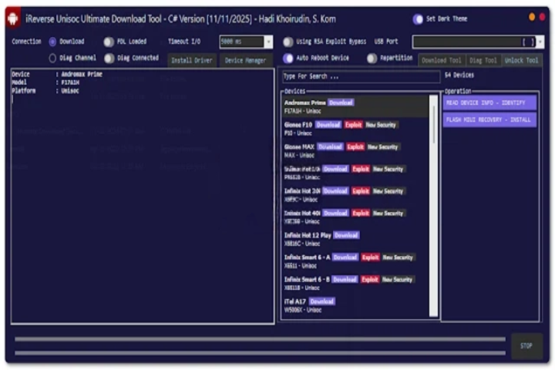Click Exploit tag on Gionee MAX

[355, 146]
